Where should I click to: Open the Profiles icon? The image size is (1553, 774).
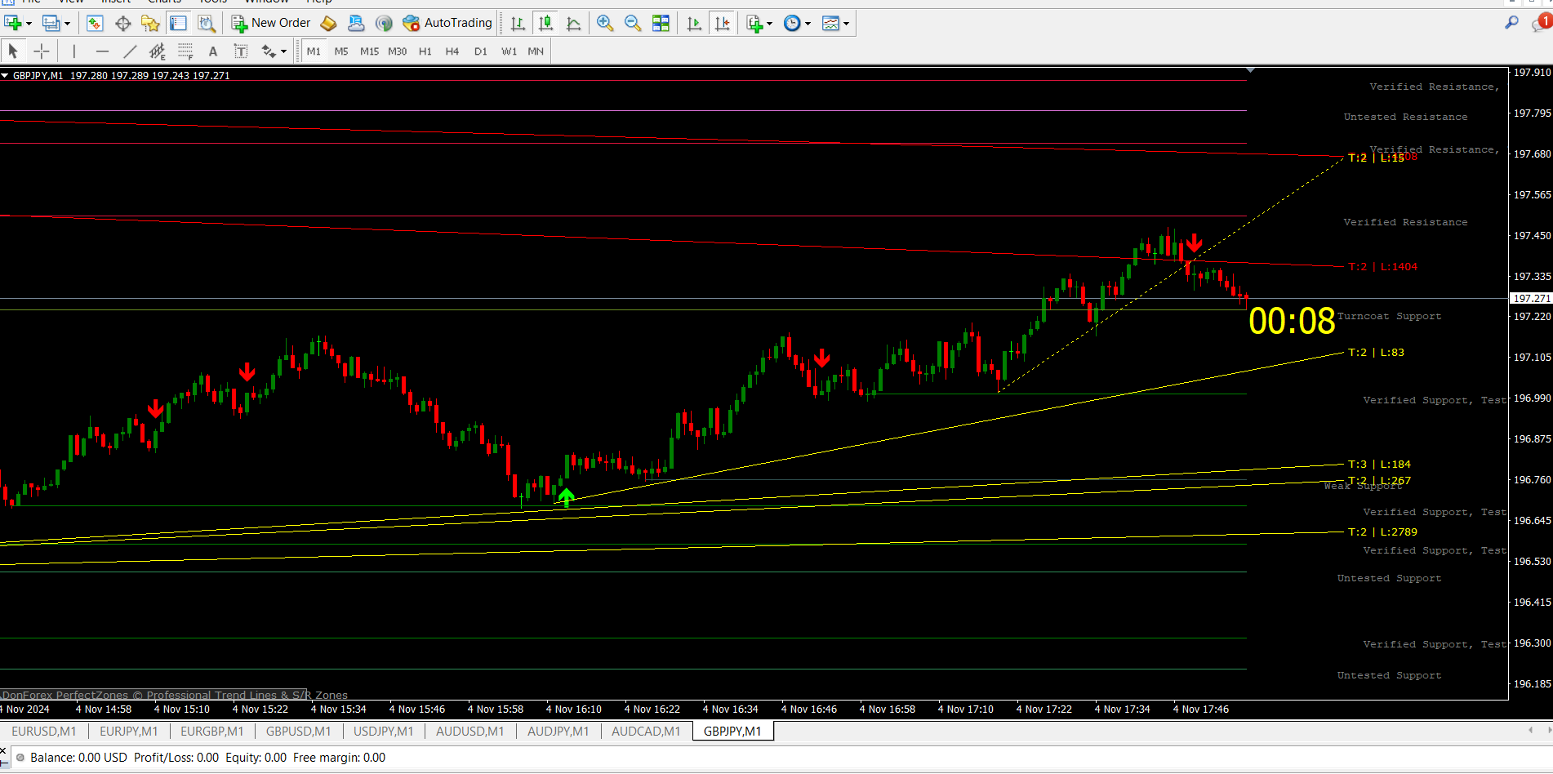point(51,23)
